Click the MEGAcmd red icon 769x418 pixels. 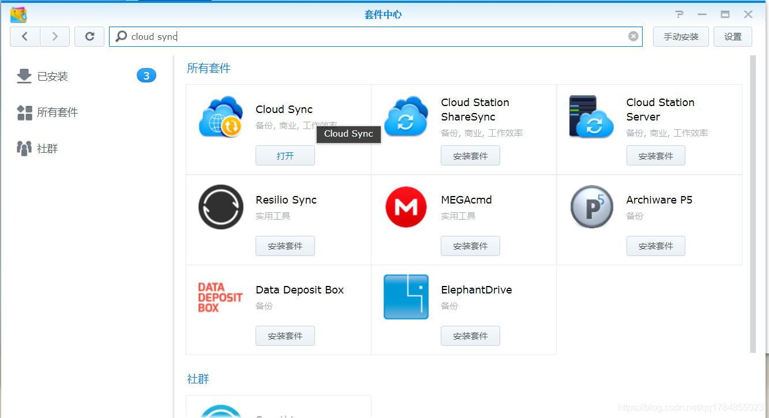(x=406, y=207)
